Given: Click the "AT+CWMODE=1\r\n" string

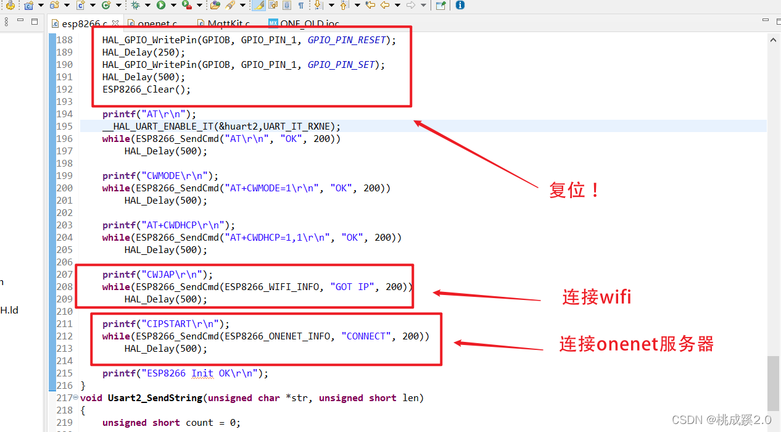Looking at the screenshot, I should click(271, 188).
